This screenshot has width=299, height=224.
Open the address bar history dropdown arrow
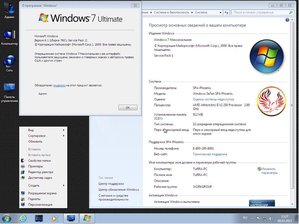click(x=221, y=13)
